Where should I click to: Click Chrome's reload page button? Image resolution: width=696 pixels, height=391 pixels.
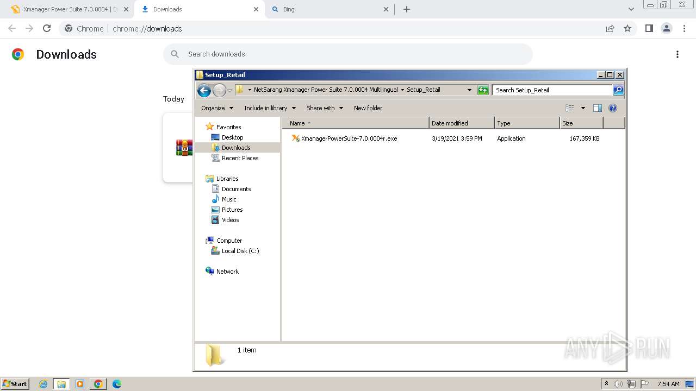tap(47, 28)
